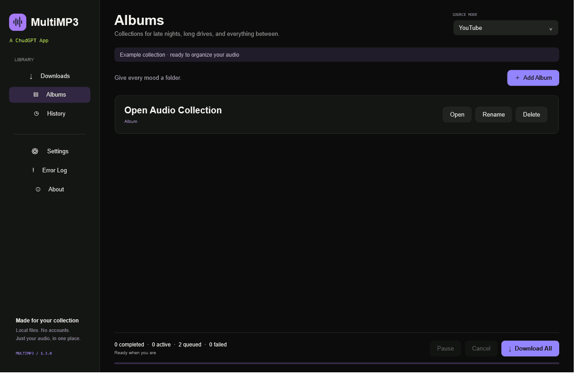Click 'Give every mood a folder.' text
This screenshot has width=581, height=390.
[x=148, y=78]
